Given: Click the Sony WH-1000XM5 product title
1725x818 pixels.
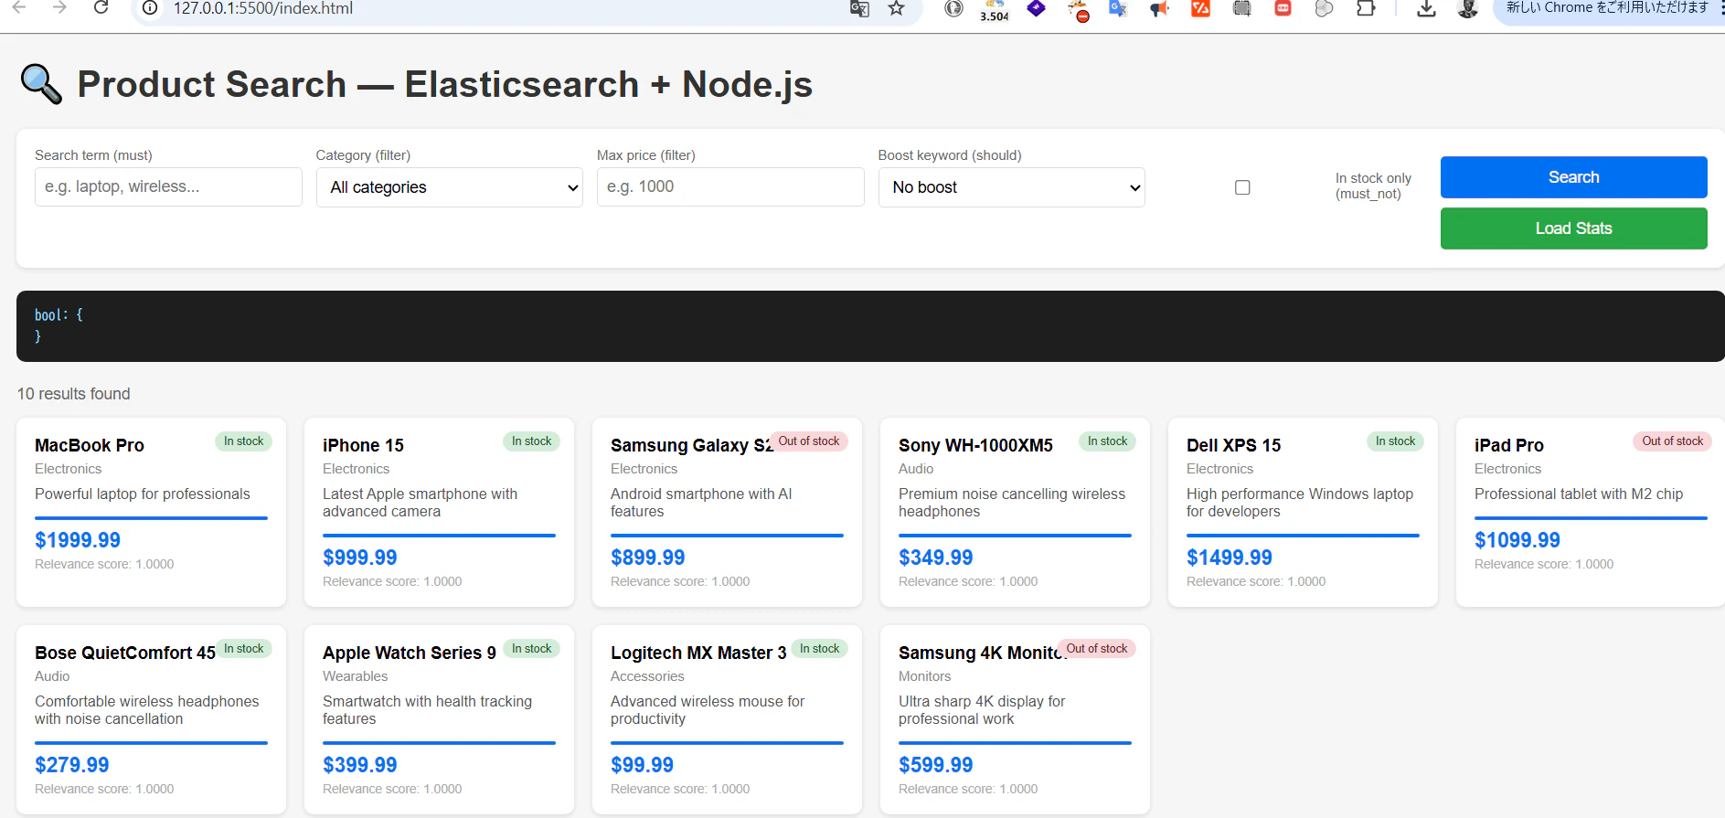Looking at the screenshot, I should click(x=975, y=445).
